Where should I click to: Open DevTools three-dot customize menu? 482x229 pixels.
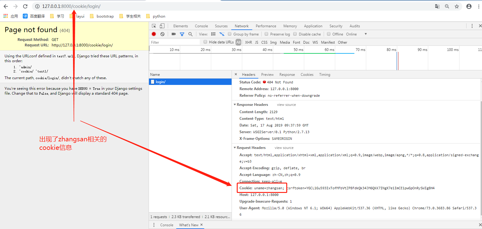pyautogui.click(x=472, y=26)
